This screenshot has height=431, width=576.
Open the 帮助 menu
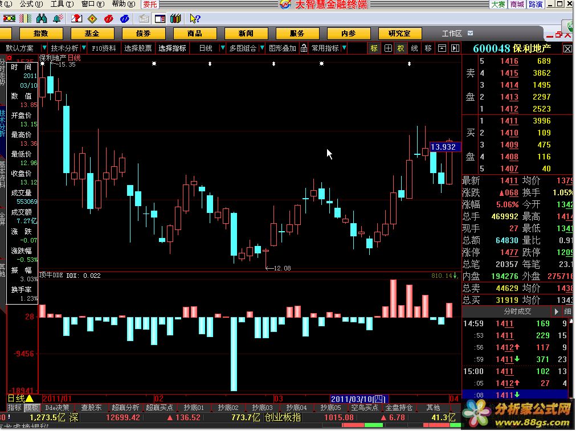click(x=123, y=4)
